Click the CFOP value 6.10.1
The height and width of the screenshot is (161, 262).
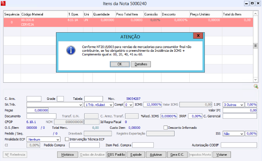tap(31, 122)
